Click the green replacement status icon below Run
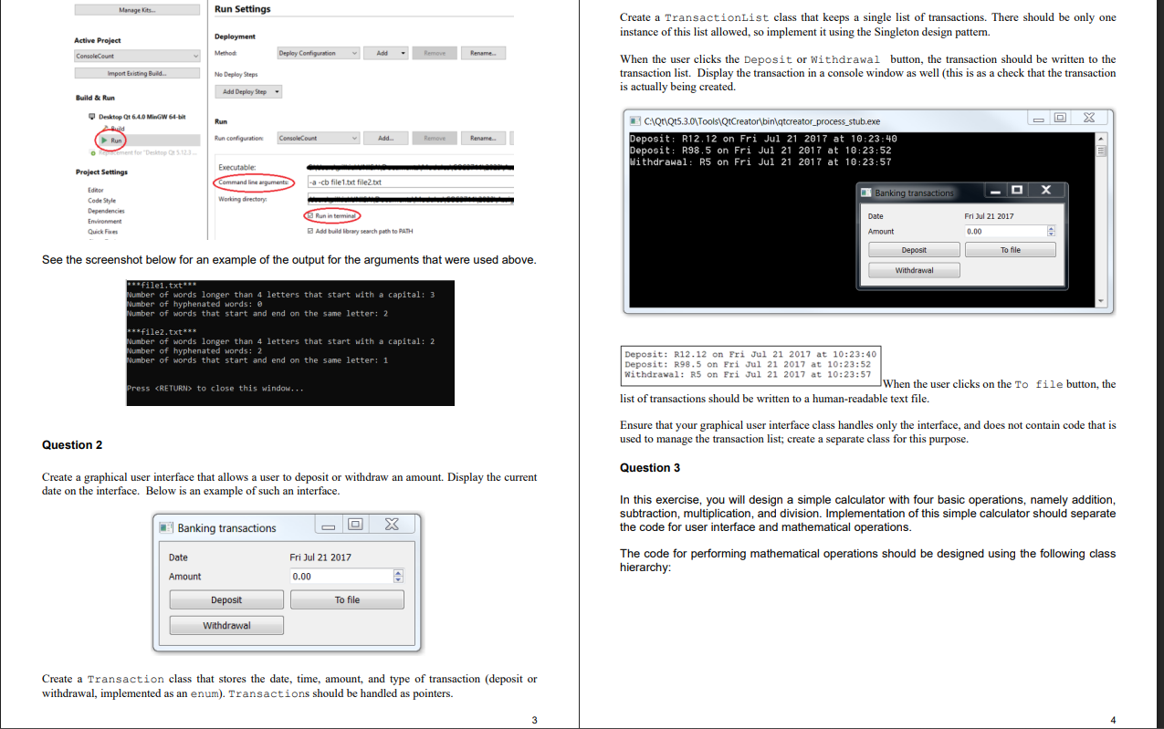1164x729 pixels. [x=93, y=152]
